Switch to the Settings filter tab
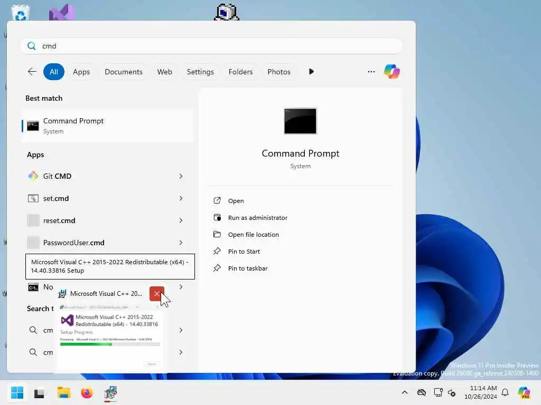The height and width of the screenshot is (405, 541). [200, 72]
